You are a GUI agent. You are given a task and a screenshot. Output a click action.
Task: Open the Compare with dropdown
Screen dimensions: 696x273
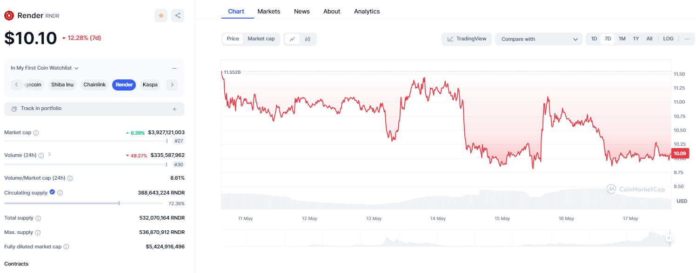(538, 39)
